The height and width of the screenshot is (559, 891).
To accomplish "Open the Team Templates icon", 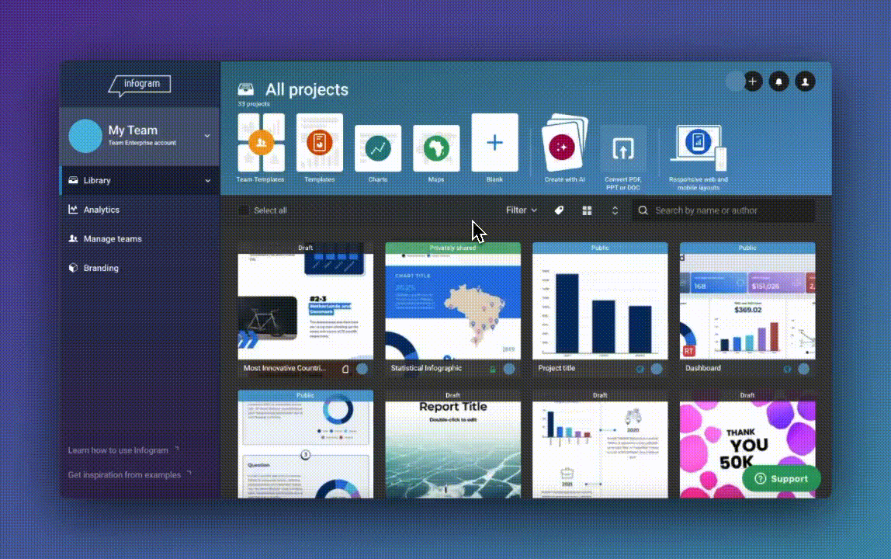I will [261, 143].
